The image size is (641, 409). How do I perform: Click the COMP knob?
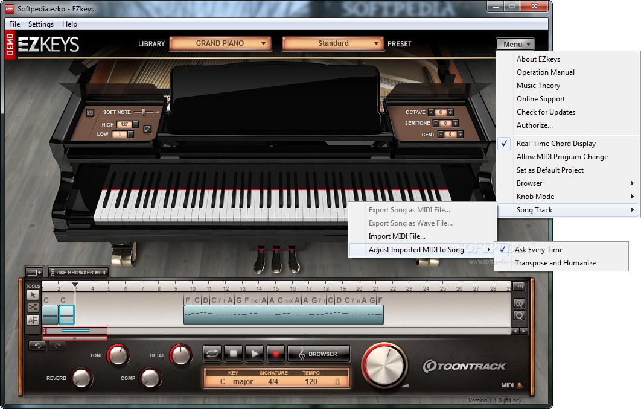[150, 378]
